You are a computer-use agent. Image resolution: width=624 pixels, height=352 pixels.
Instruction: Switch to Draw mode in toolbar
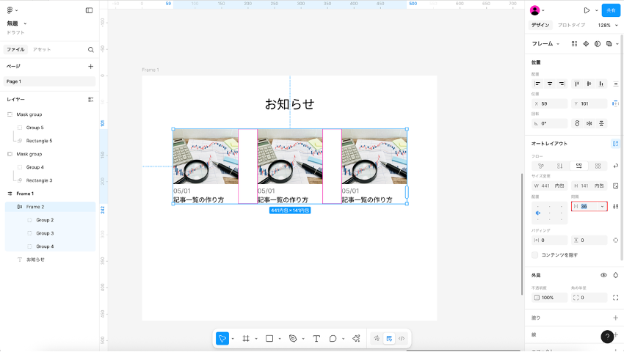[x=377, y=339]
